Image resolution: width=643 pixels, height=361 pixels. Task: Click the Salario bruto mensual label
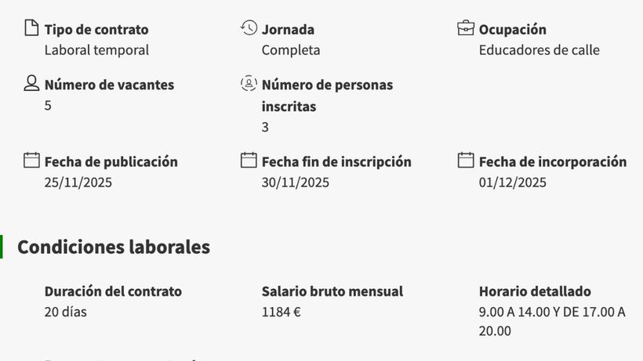(332, 291)
